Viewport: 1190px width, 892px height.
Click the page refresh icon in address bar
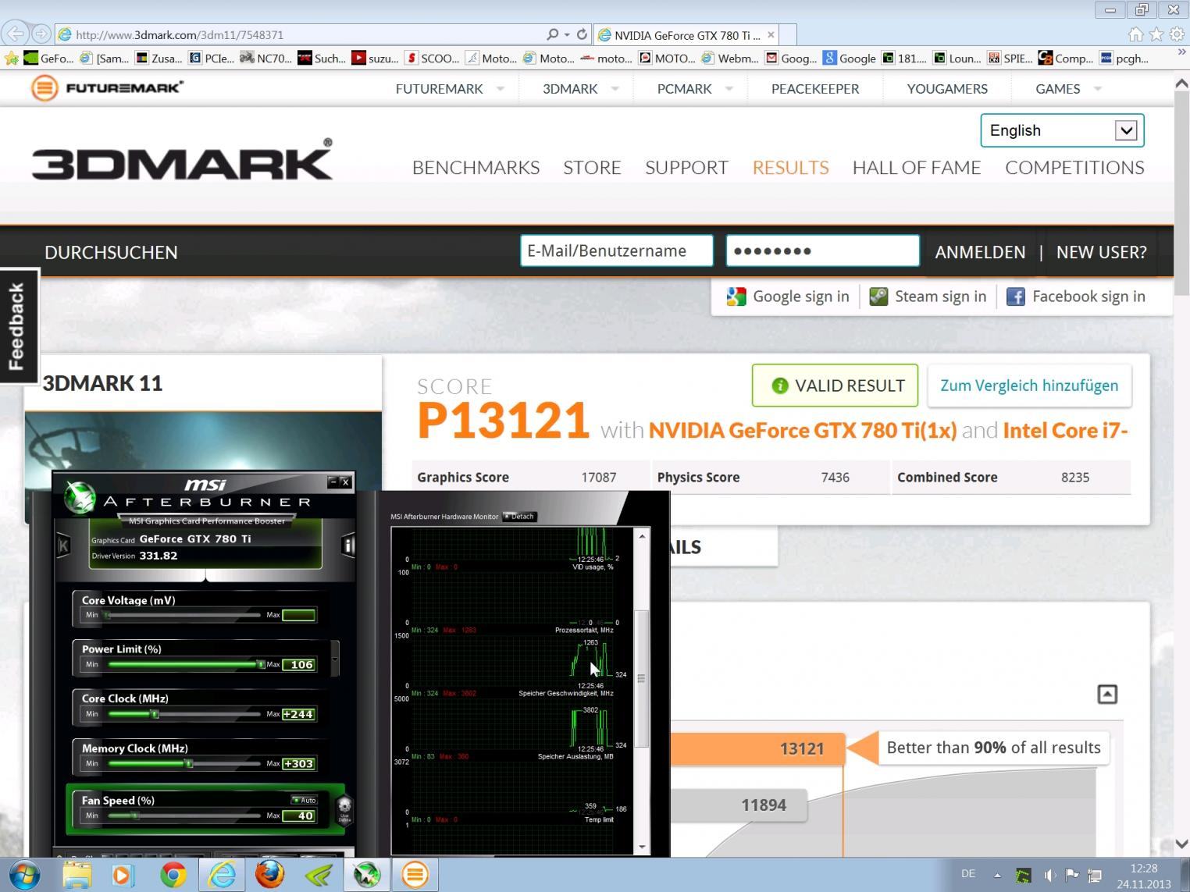pyautogui.click(x=582, y=34)
